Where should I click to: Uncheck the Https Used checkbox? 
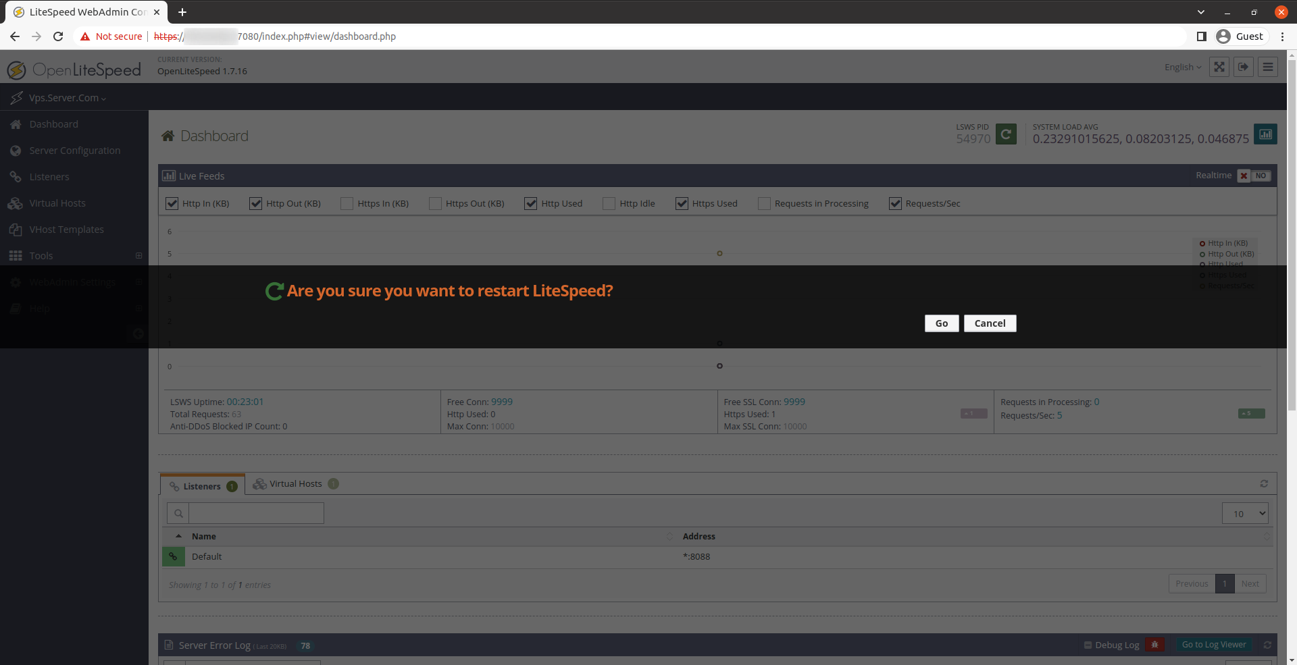coord(682,203)
